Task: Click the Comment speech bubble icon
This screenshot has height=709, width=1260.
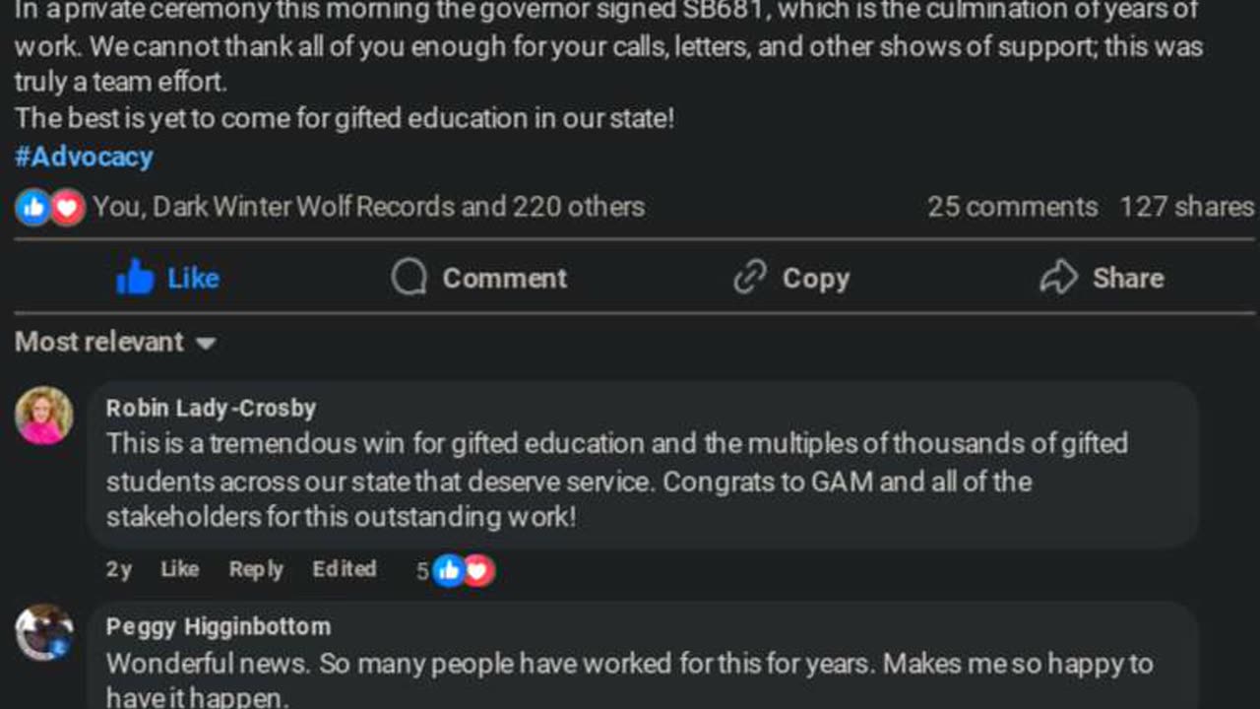Action: pyautogui.click(x=409, y=278)
